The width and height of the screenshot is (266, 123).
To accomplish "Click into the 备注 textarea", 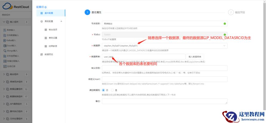I will point(165,101).
